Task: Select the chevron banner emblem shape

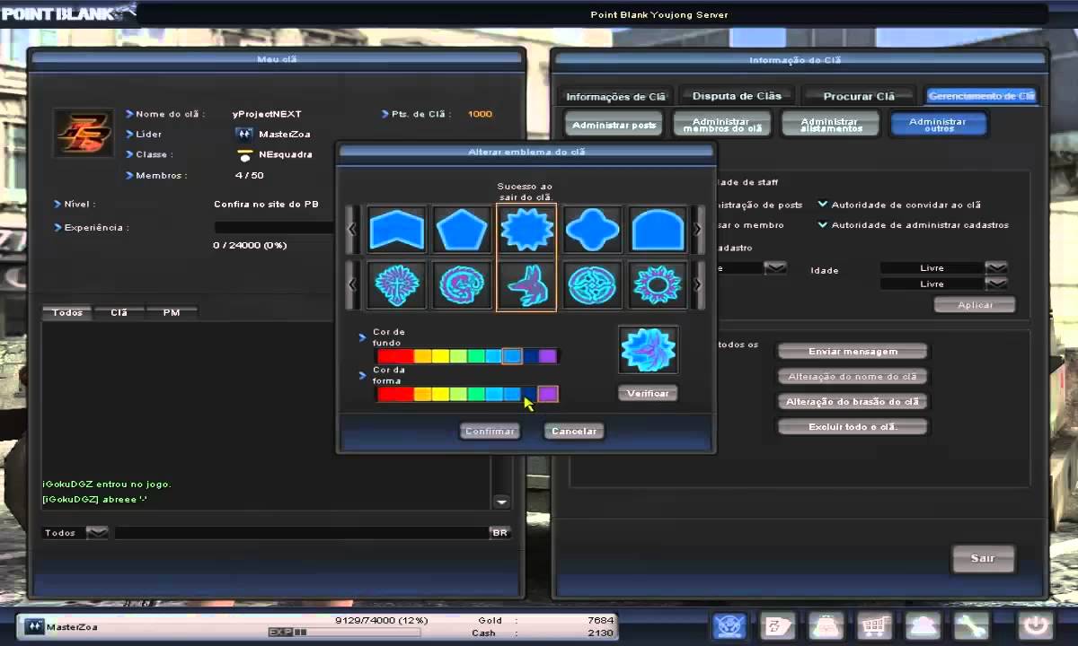Action: pyautogui.click(x=396, y=231)
